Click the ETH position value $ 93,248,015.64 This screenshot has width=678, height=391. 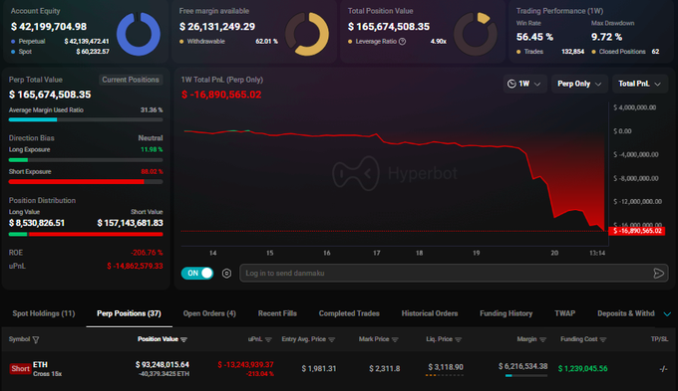[x=163, y=365]
